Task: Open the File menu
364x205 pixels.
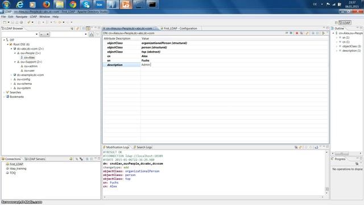Action: coord(3,17)
